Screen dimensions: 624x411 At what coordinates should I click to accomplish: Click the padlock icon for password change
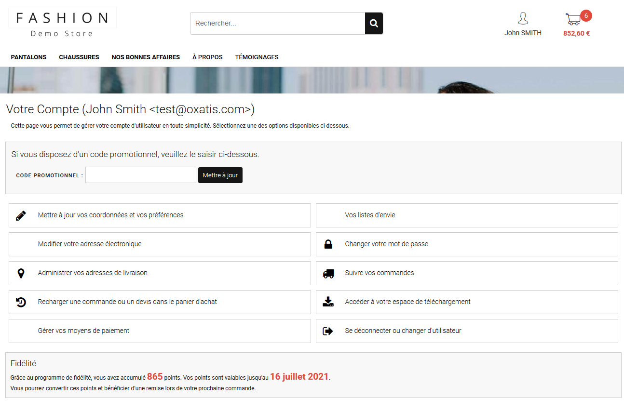click(x=328, y=244)
